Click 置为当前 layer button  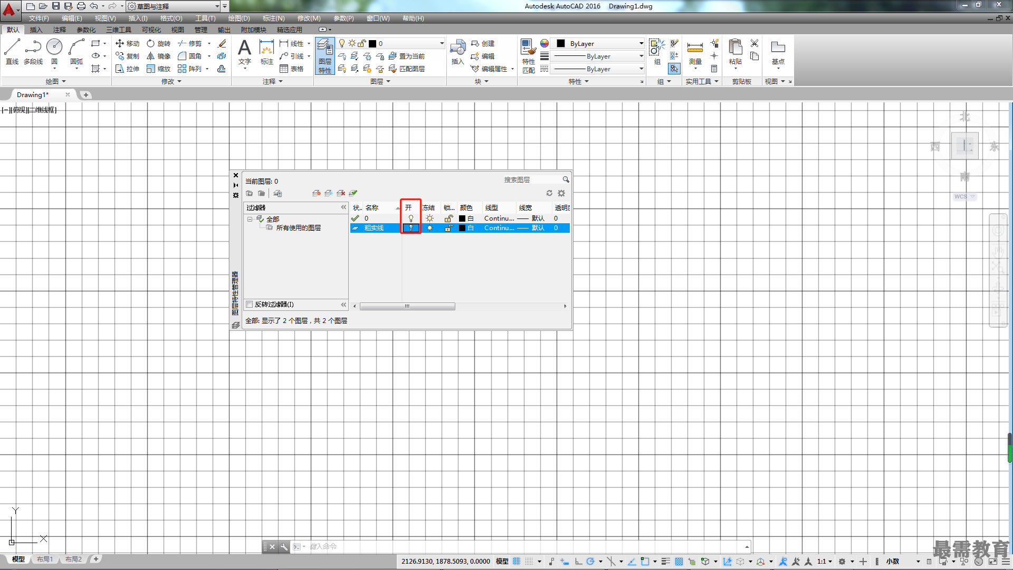coord(406,56)
